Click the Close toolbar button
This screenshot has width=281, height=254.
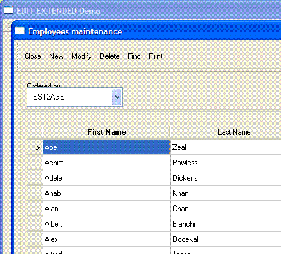point(33,56)
